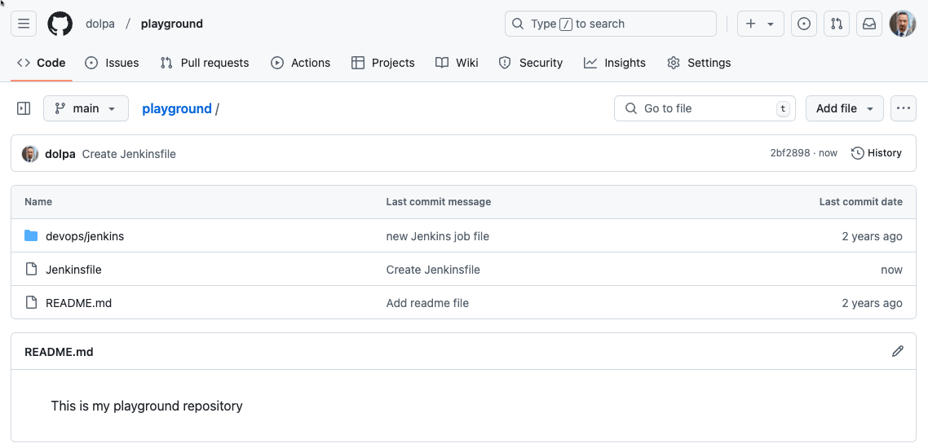Open pull requests icon in header
Screen dimensions: 928x448
tap(837, 24)
